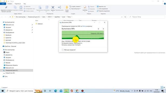Switch to the Поделиться ribbon tab
The height and width of the screenshot is (93, 166).
point(18,4)
